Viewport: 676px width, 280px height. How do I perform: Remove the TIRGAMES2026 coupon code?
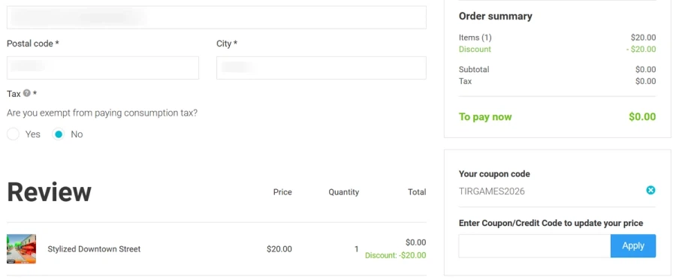(x=650, y=191)
